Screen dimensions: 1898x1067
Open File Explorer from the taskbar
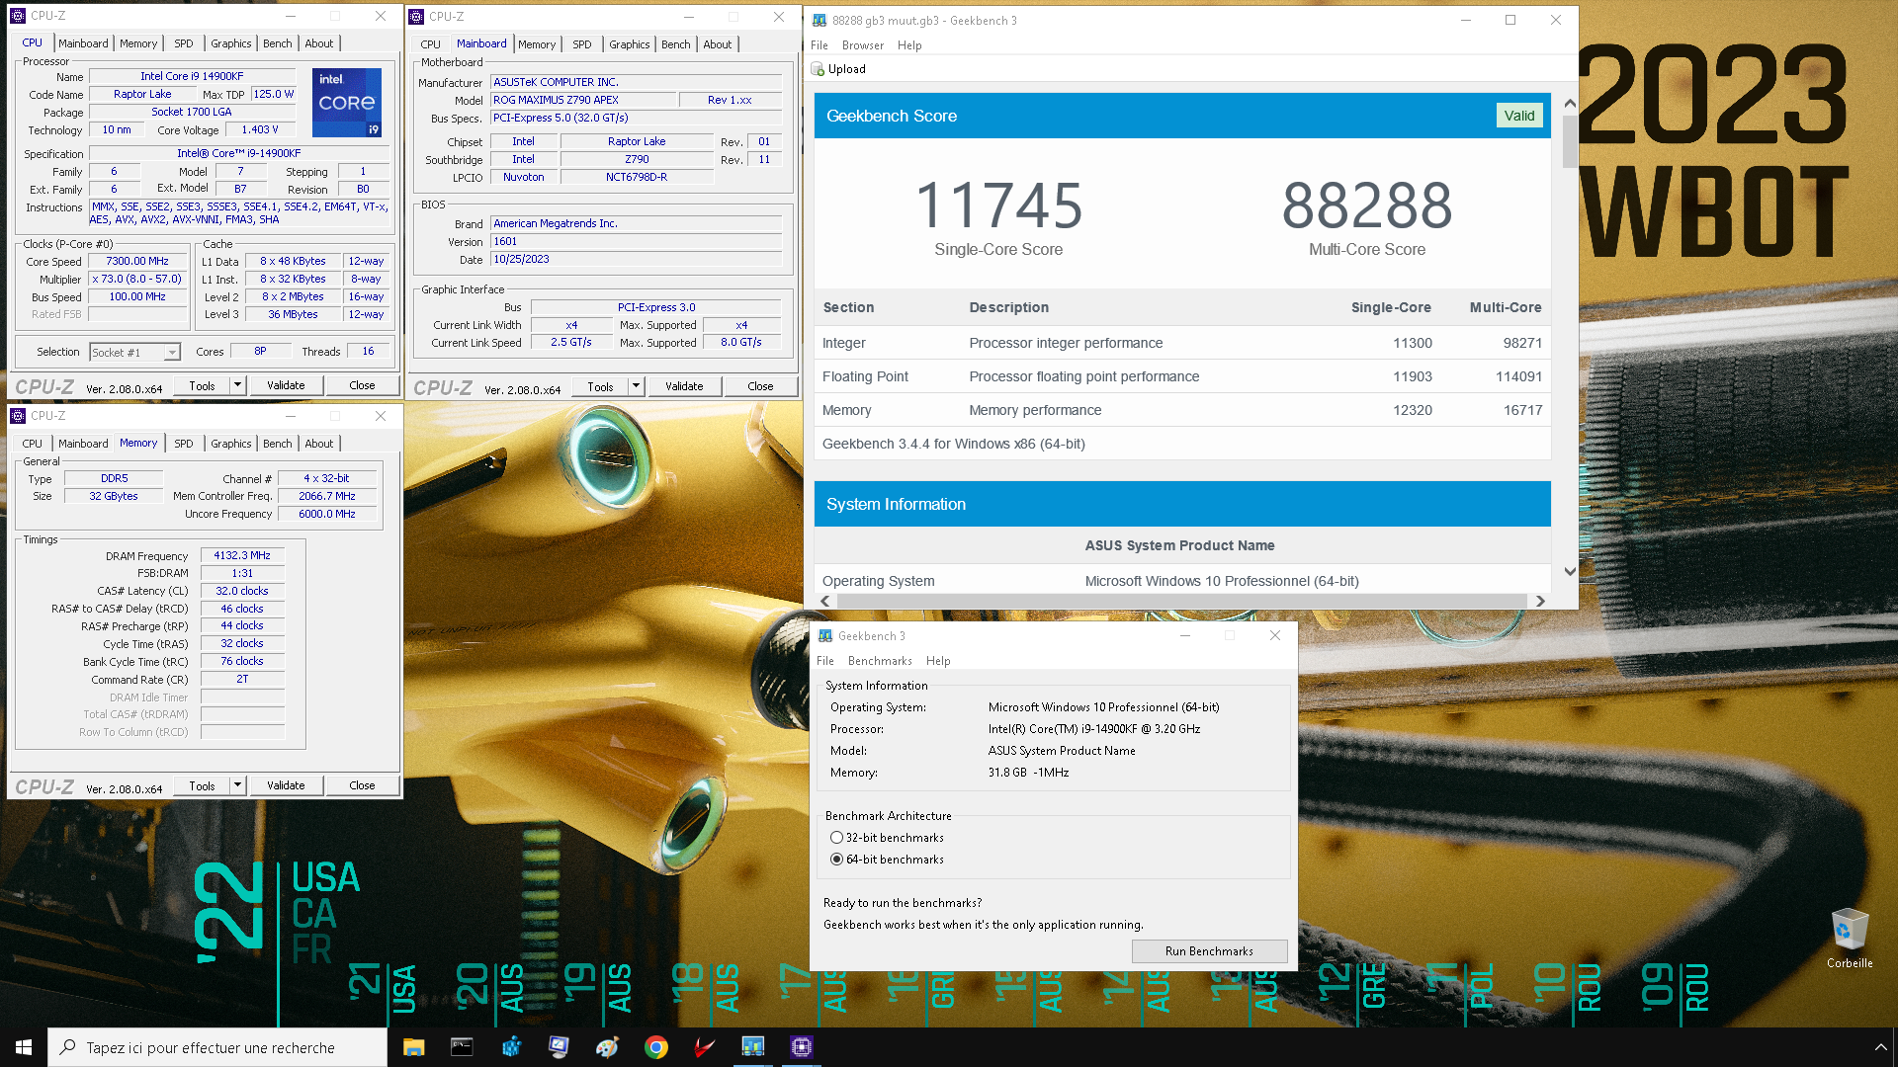(413, 1047)
